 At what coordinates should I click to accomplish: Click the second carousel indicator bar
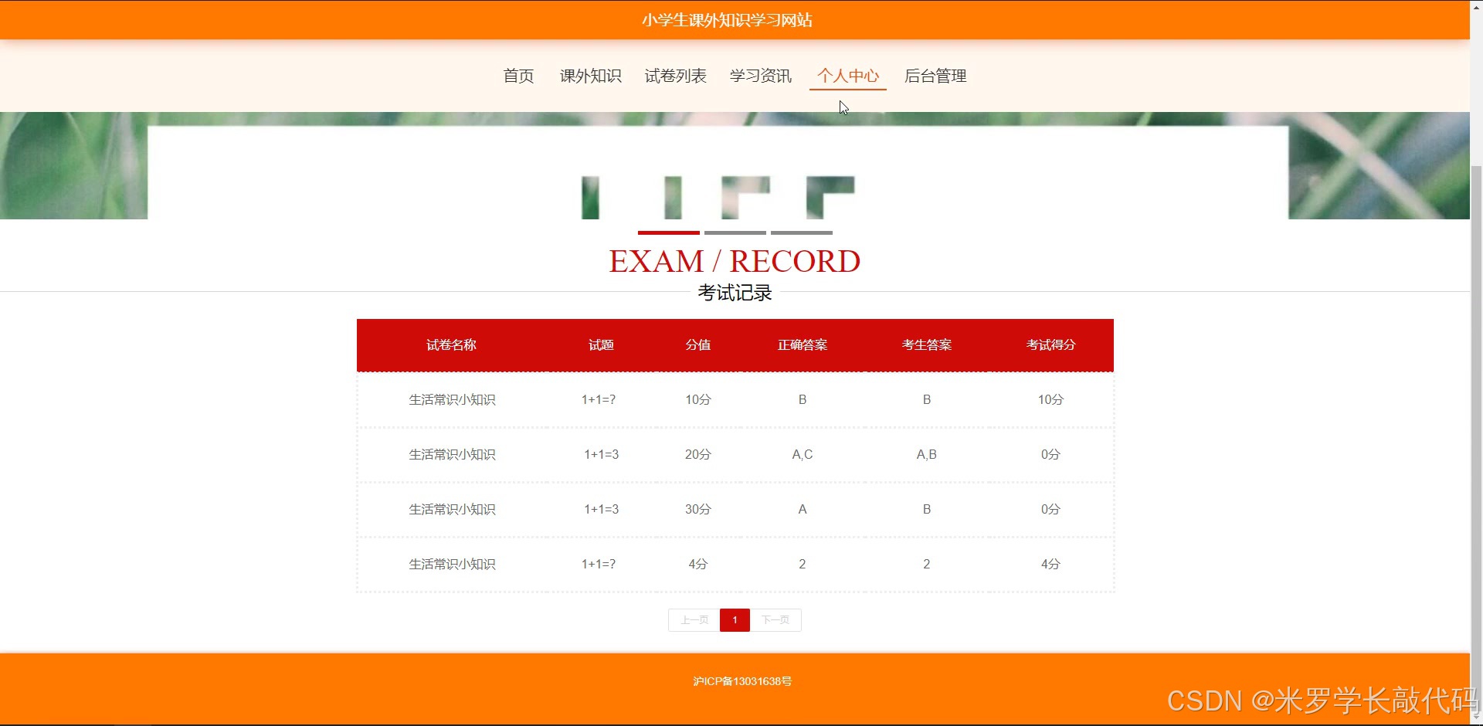tap(735, 232)
